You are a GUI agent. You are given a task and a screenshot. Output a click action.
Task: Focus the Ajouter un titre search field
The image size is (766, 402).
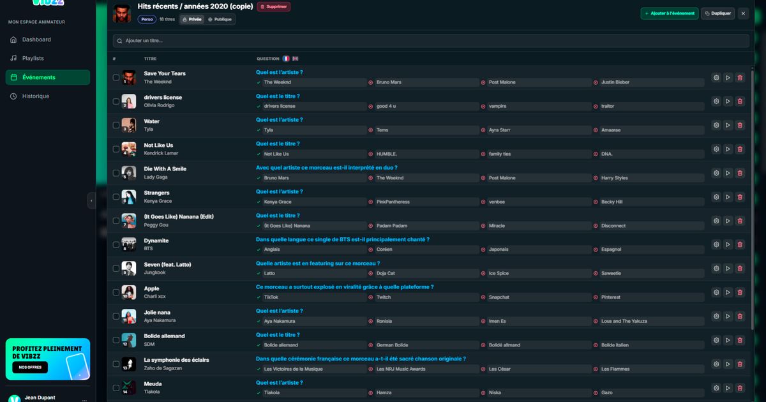431,41
